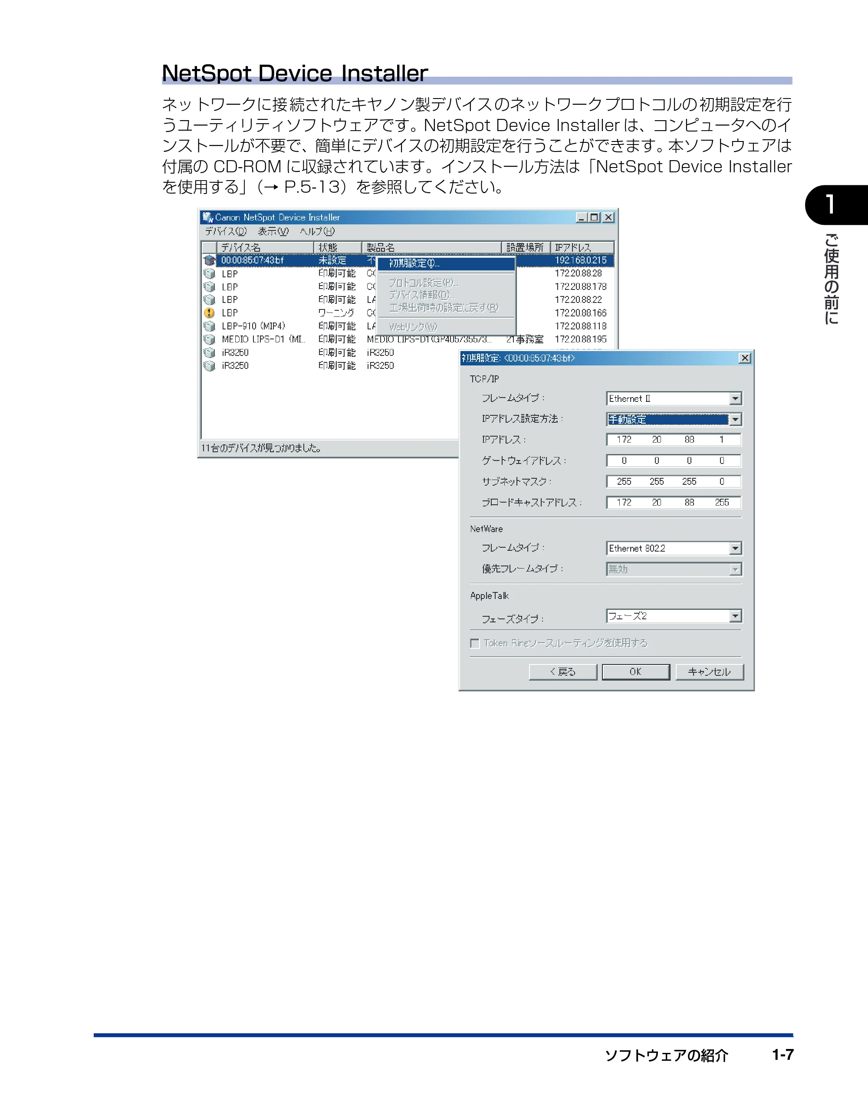Click the キャンセル button
Screen dimensions: 868x1118
(709, 672)
